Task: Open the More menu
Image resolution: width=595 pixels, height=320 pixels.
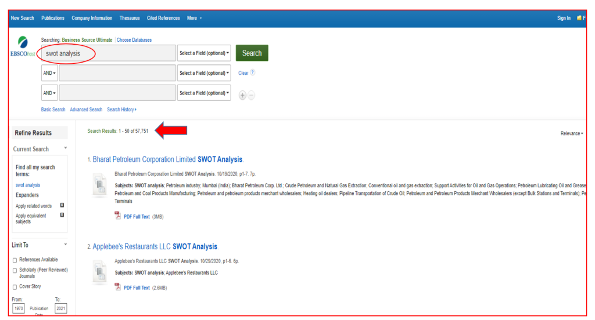Action: [194, 18]
